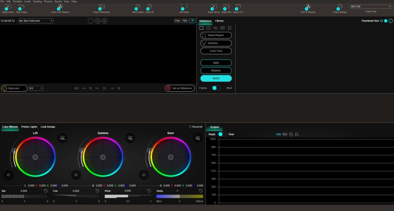Choose the overlapping windows layout icon
The height and width of the screenshot is (211, 394).
point(215,28)
